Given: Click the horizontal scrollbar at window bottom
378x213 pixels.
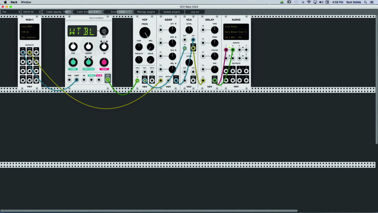Looking at the screenshot, I should click(149, 211).
